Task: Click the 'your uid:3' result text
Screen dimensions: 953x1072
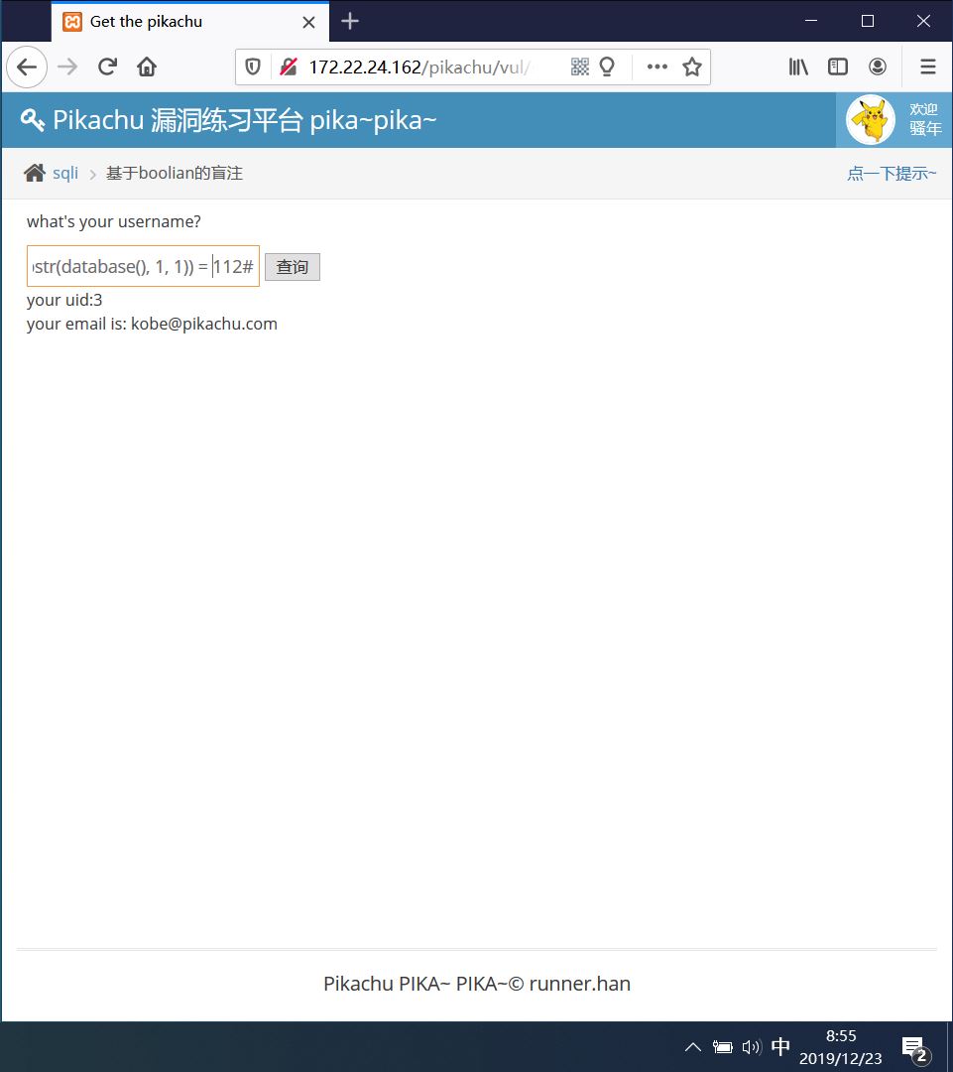Action: [x=64, y=300]
